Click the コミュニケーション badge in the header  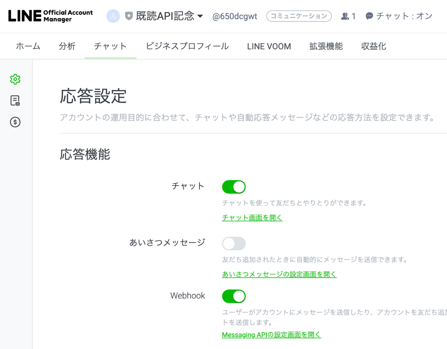tap(299, 16)
